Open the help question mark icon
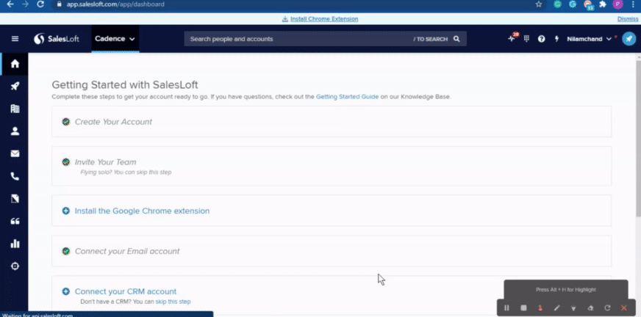The image size is (641, 317). pos(541,39)
